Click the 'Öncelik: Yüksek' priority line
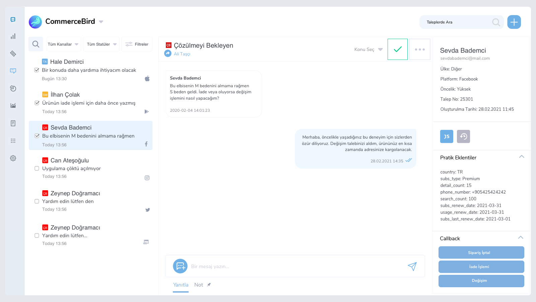This screenshot has width=536, height=302. click(456, 89)
